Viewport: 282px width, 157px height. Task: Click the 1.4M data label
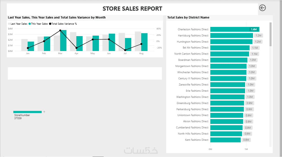pos(254,29)
